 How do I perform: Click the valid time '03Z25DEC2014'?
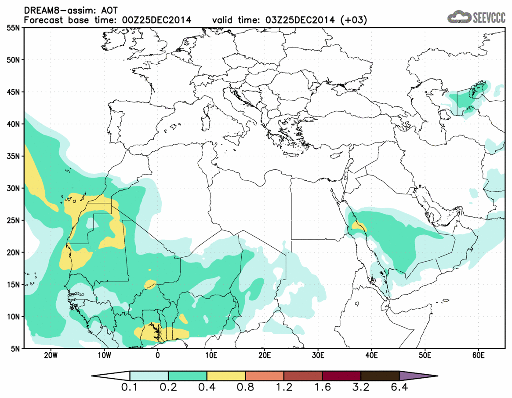pos(300,20)
